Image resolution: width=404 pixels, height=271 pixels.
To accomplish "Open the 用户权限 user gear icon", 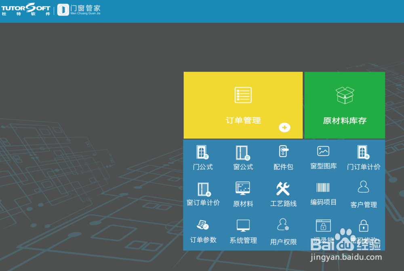I will click(x=283, y=224).
